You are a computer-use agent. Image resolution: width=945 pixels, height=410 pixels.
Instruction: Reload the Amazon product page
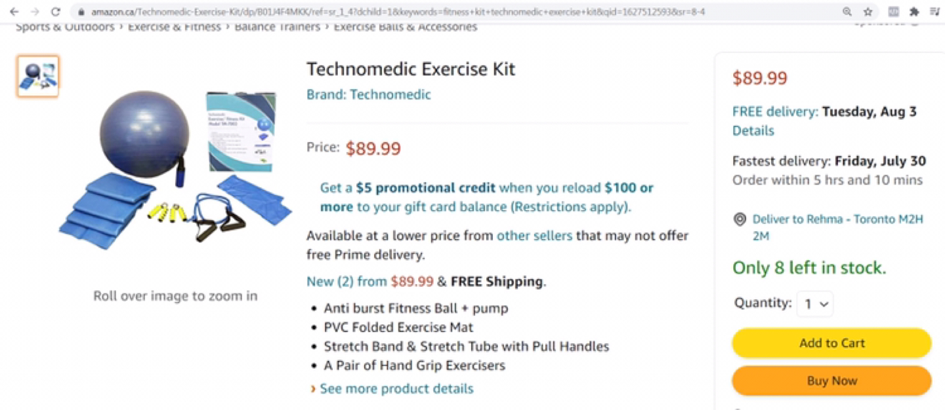(x=55, y=10)
